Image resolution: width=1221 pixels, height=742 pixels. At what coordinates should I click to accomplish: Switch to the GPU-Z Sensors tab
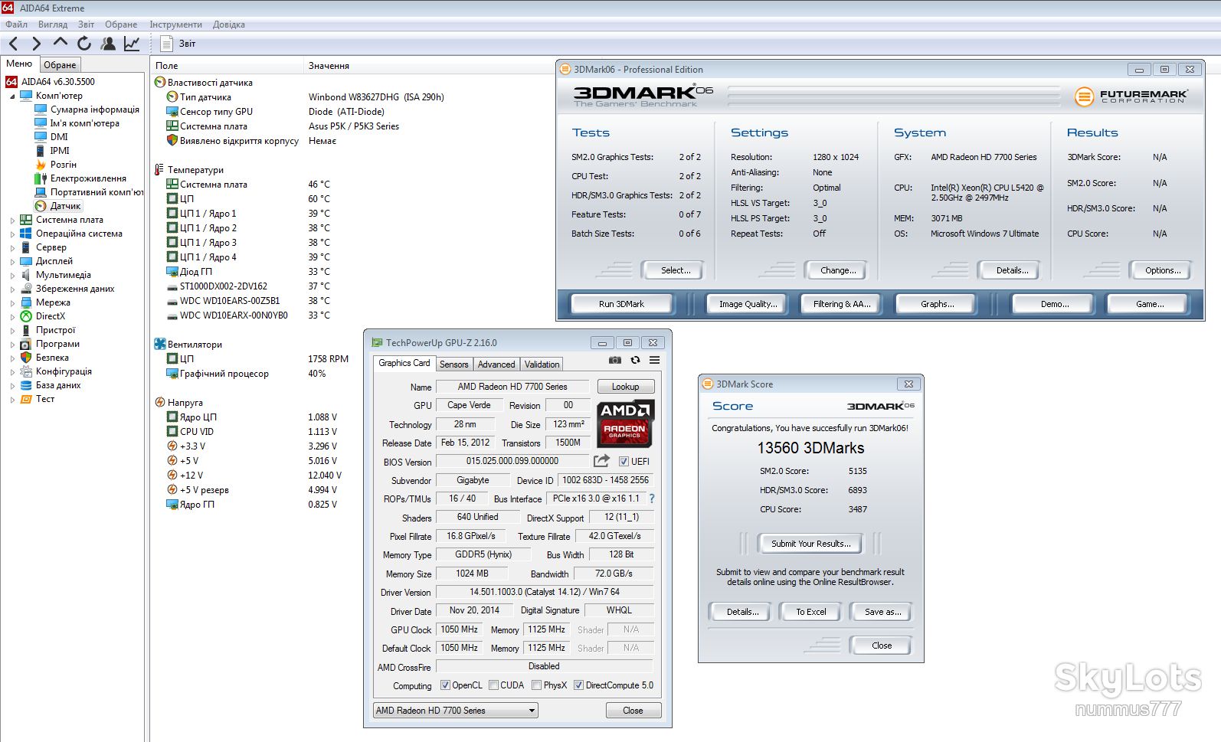pyautogui.click(x=453, y=364)
